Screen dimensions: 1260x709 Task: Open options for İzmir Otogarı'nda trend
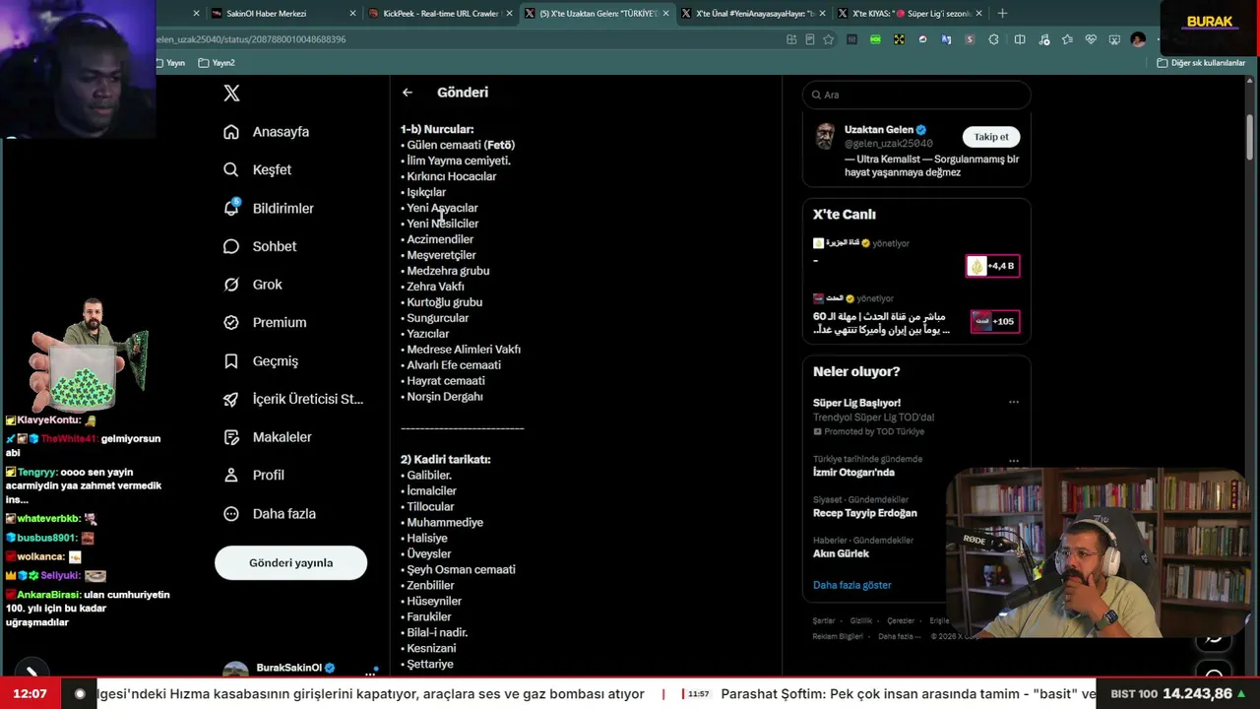(1014, 460)
